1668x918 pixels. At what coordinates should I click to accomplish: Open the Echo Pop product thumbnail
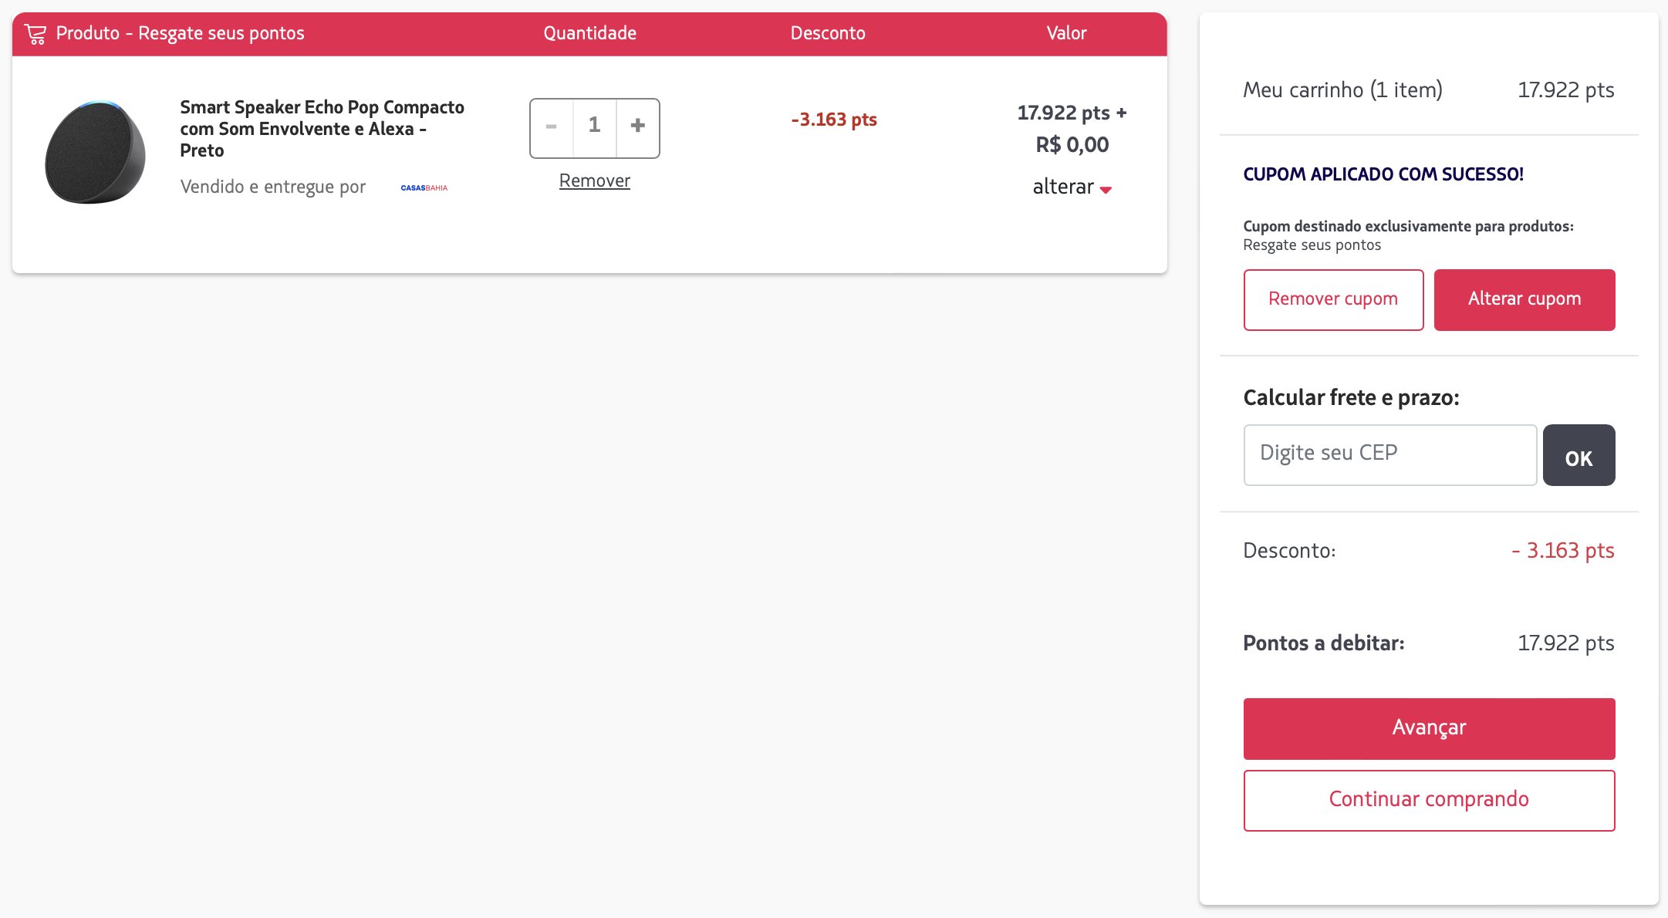pos(96,152)
